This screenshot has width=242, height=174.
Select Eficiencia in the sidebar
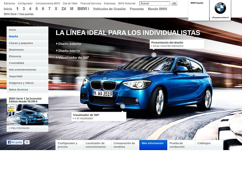click(27, 56)
